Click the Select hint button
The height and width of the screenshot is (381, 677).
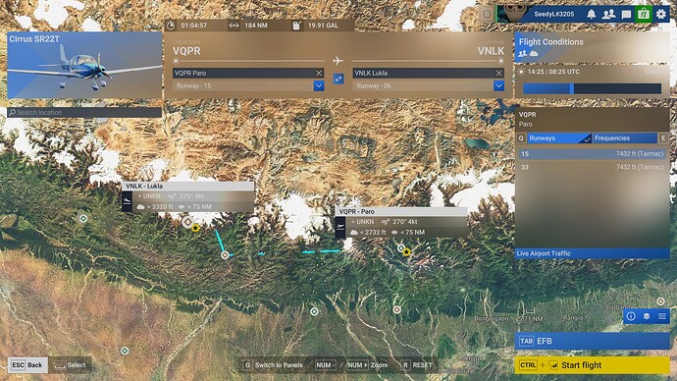(x=71, y=365)
